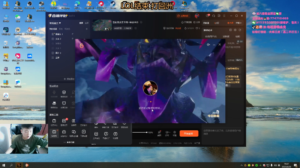
Task: Click the circular summoner avatar
Action: tap(150, 88)
